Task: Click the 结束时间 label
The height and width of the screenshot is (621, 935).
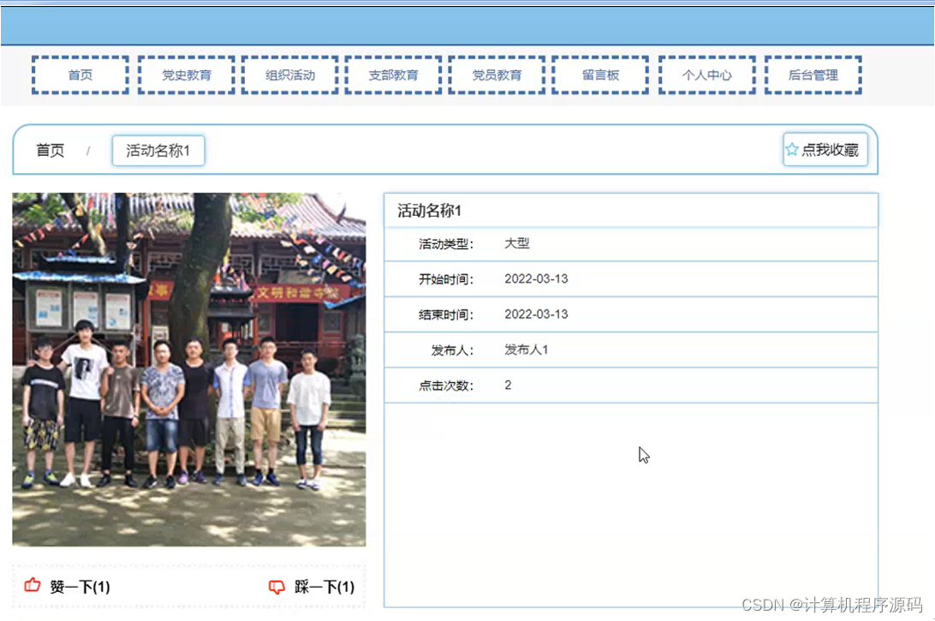Action: tap(445, 314)
